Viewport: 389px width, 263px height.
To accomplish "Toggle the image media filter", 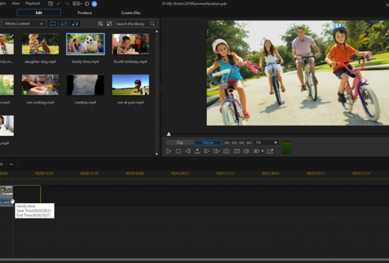I will (64, 23).
